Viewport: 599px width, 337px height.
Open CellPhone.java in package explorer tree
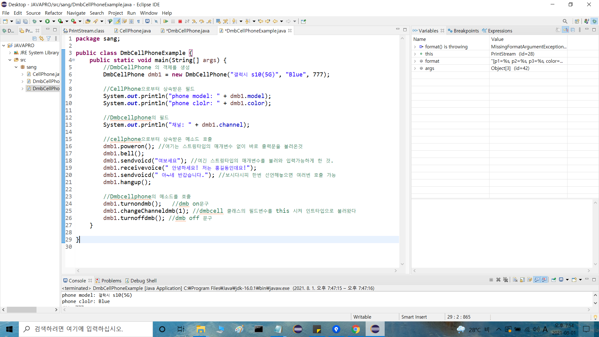pos(46,74)
